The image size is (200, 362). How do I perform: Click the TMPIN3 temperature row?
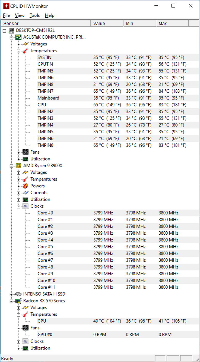click(118, 118)
